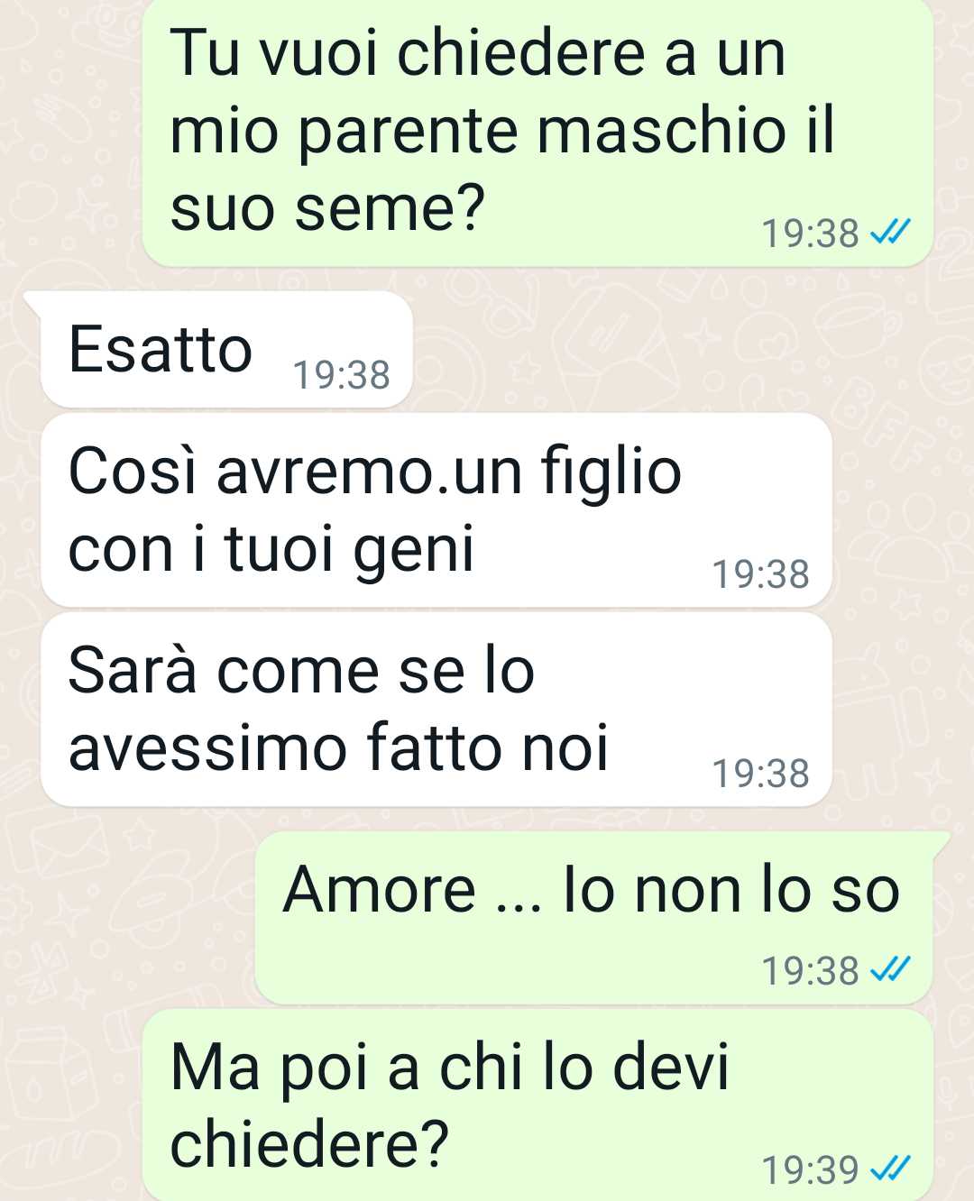Screen dimensions: 974x1201
Task: Click the word 'Amore' in the sent message
Action: pyautogui.click(x=380, y=889)
